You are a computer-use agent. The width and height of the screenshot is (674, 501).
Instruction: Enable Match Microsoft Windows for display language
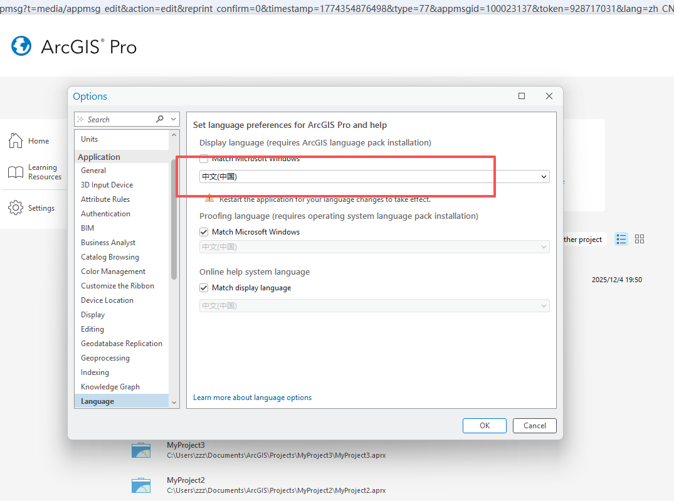click(x=204, y=159)
